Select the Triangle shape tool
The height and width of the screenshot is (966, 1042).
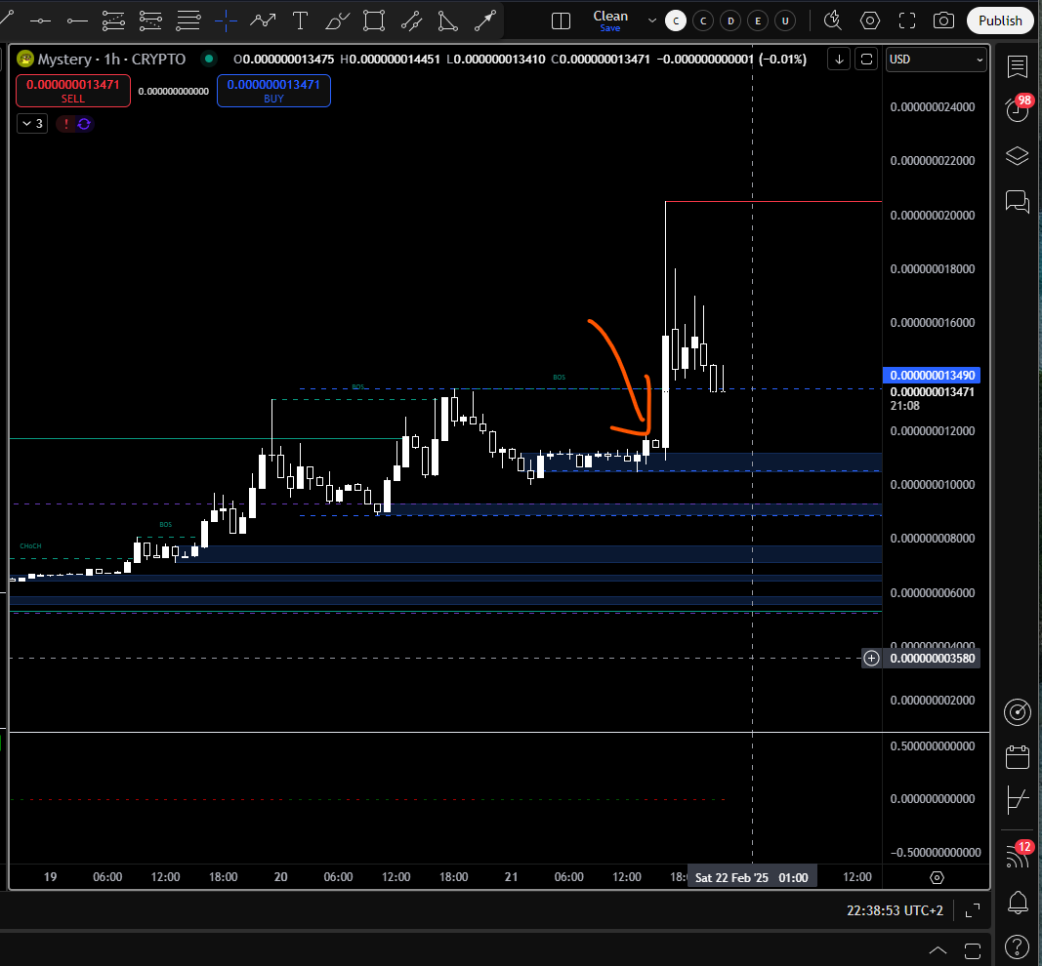pos(448,21)
